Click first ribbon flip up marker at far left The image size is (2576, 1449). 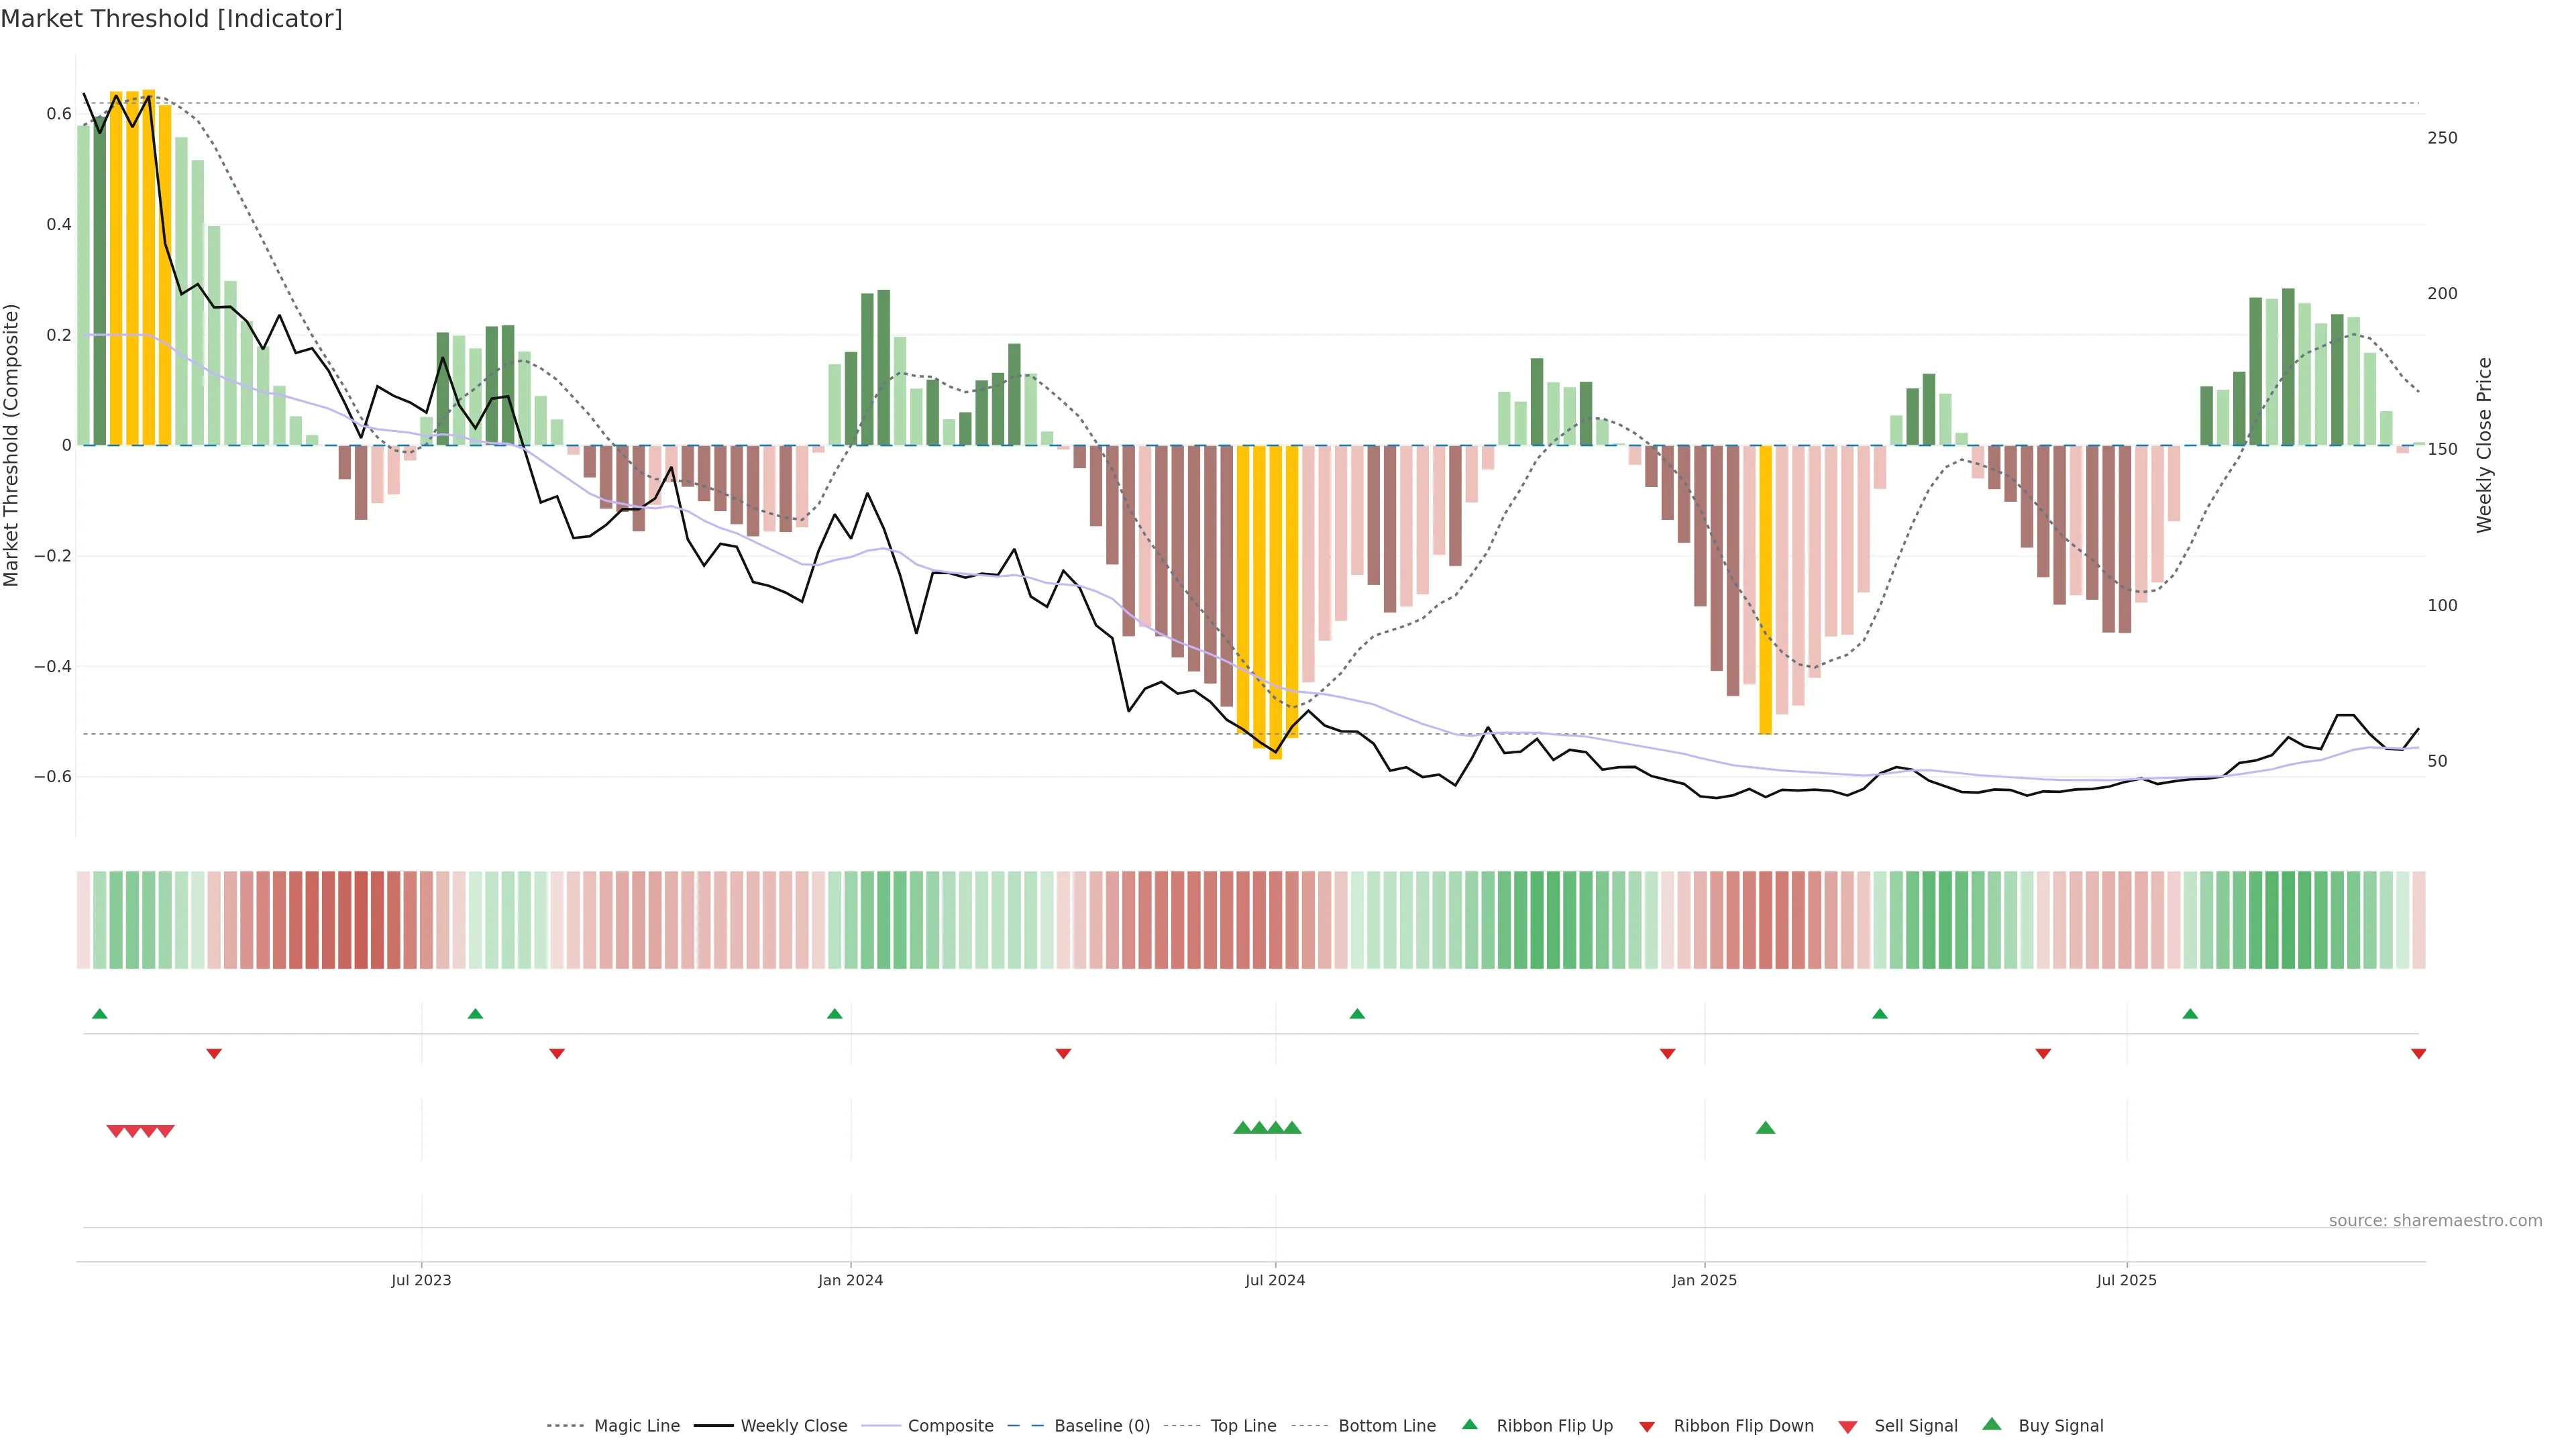coord(99,1014)
